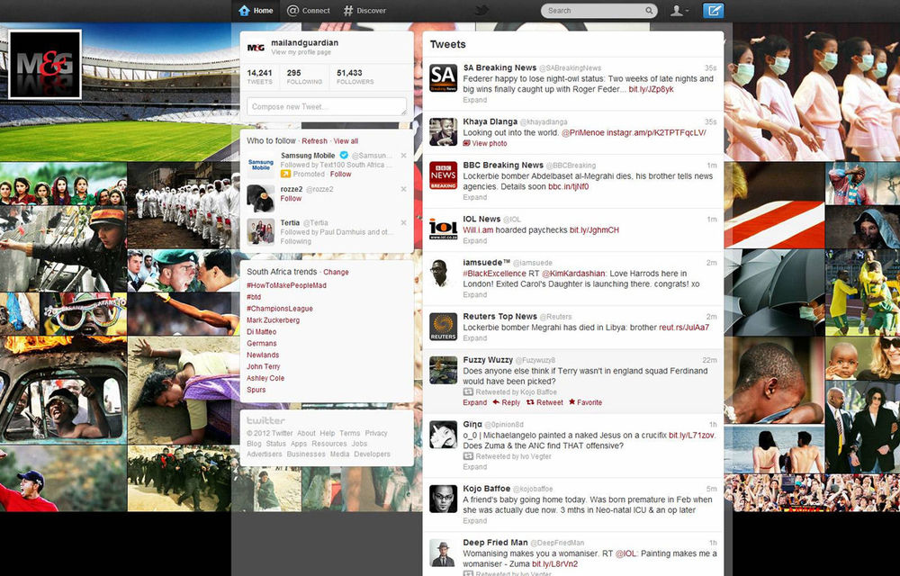This screenshot has height=576, width=900.
Task: Reply to Fuzzy Wuzzy's tweet
Action: (506, 402)
